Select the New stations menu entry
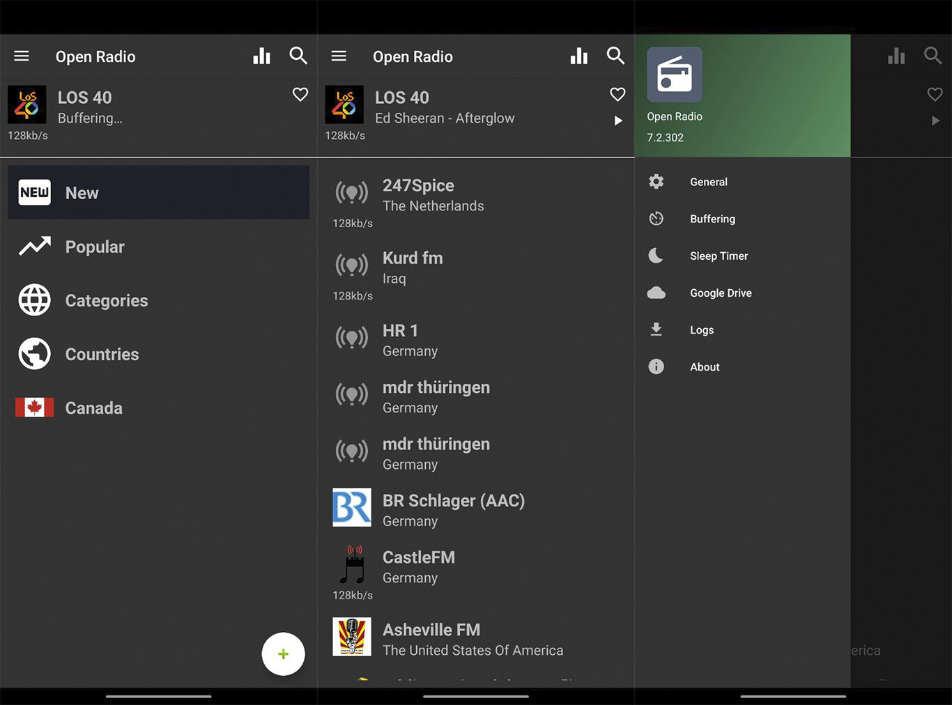952x705 pixels. click(82, 192)
